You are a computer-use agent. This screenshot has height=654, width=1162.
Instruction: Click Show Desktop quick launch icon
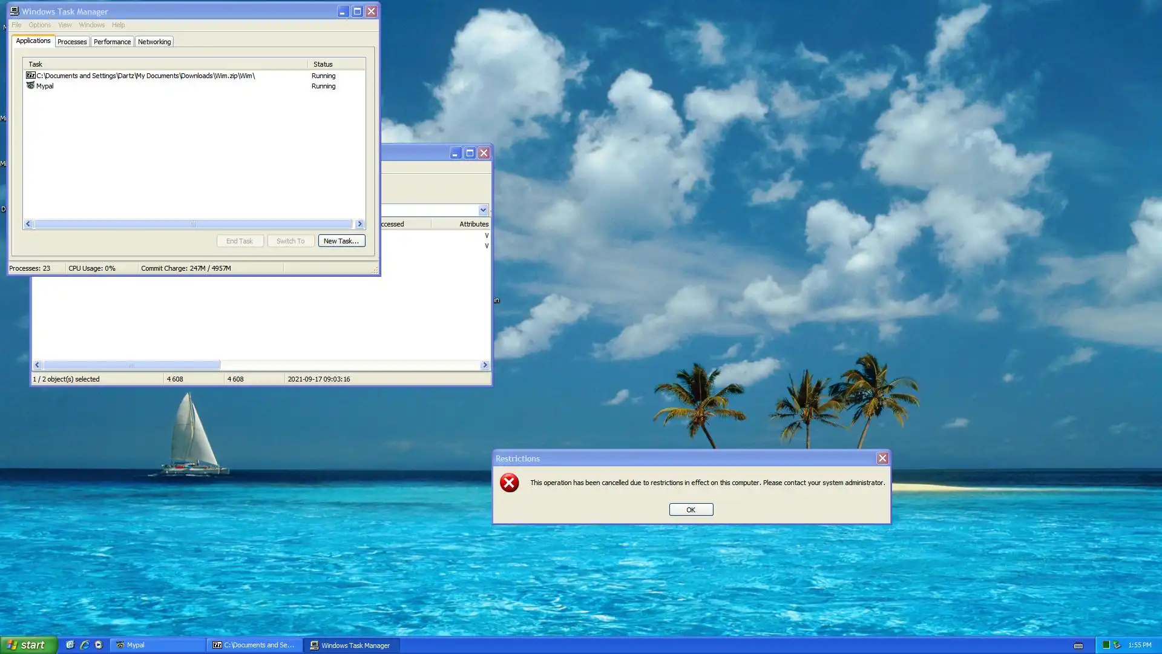pos(70,645)
